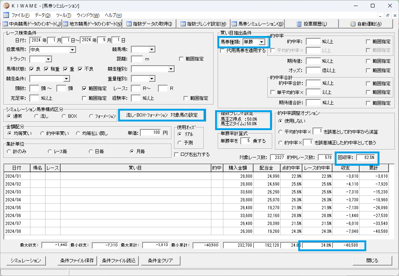Open 中央競馬データのインポート toolbar button
This screenshot has width=399, height=276.
32,24
